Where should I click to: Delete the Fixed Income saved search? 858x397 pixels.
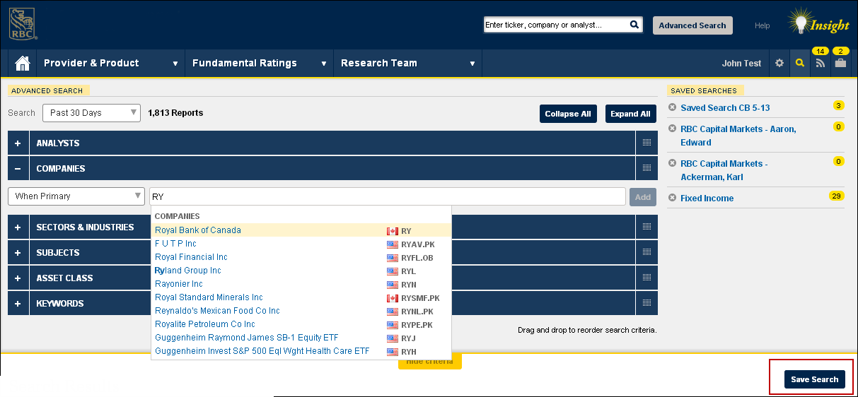(673, 198)
